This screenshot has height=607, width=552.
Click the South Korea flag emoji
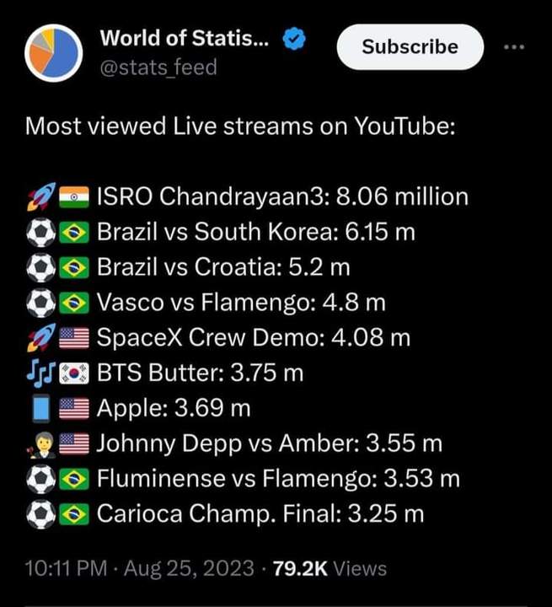point(74,373)
